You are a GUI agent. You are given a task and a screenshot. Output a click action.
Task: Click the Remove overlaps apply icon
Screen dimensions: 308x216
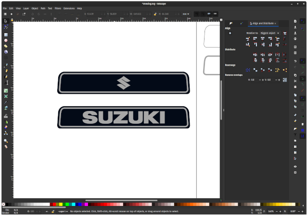click(284, 80)
